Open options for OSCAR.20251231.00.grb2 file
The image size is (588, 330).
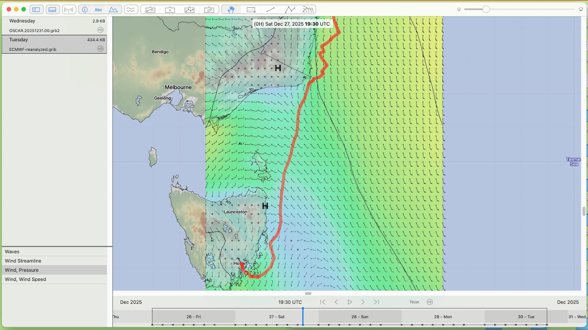101,30
